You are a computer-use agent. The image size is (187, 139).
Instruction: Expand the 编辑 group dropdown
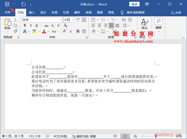click(159, 32)
